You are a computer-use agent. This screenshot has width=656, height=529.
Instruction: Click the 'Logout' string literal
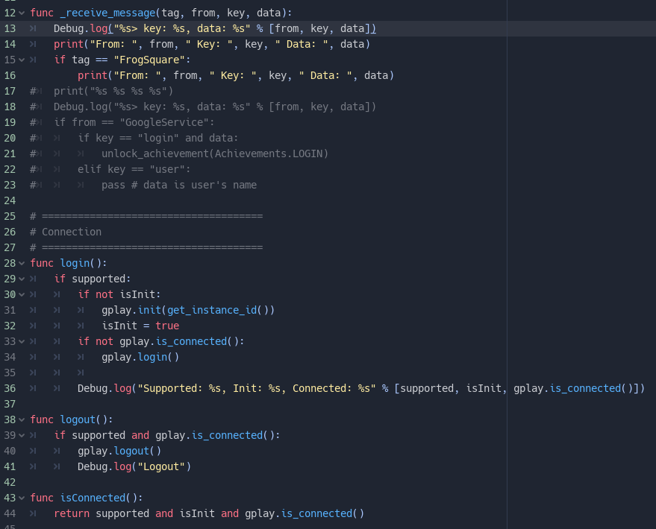162,466
